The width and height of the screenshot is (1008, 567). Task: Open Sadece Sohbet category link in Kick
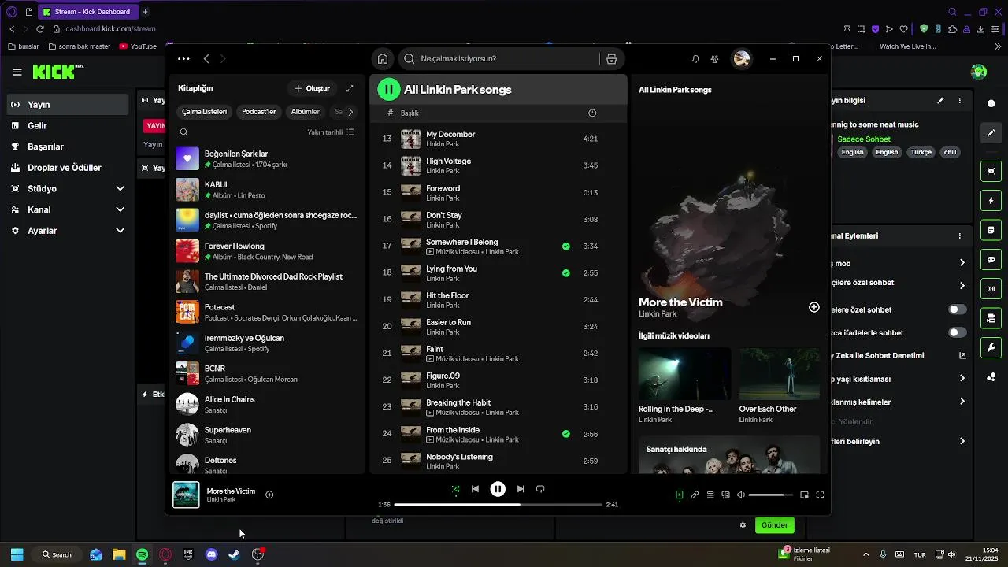click(864, 139)
